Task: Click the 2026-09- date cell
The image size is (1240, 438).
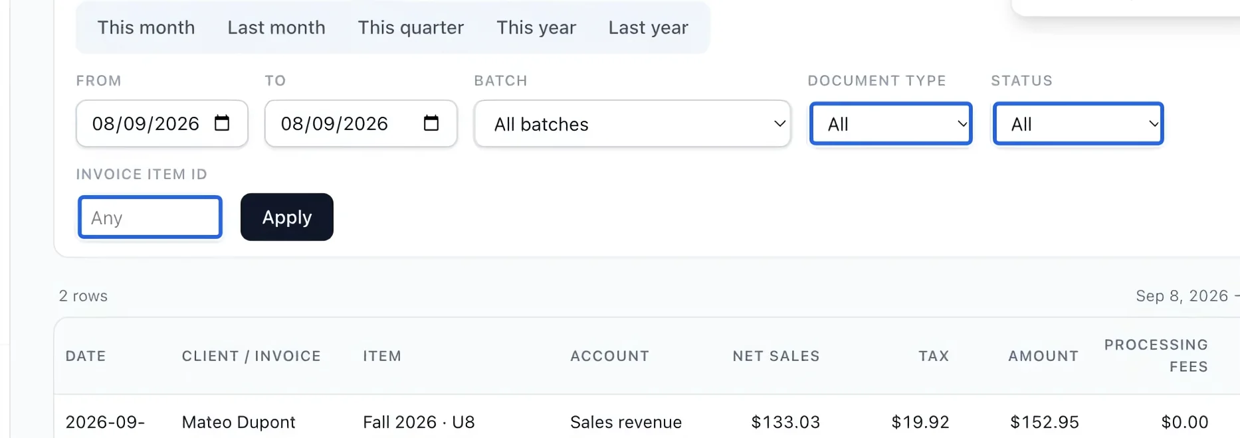Action: pos(105,422)
